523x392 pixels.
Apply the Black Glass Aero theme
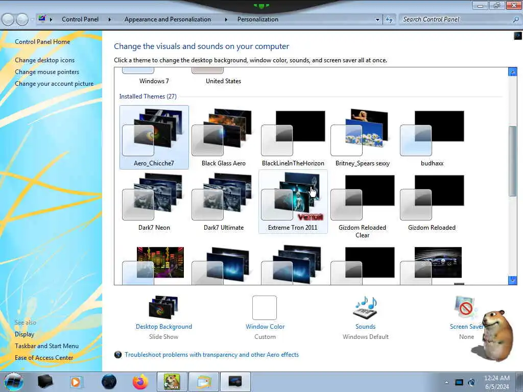(x=223, y=137)
